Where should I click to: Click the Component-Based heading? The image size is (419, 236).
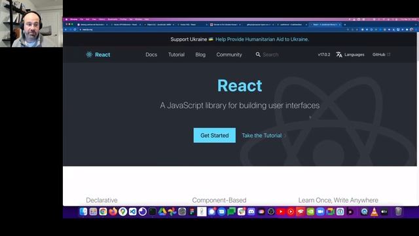pos(219,200)
